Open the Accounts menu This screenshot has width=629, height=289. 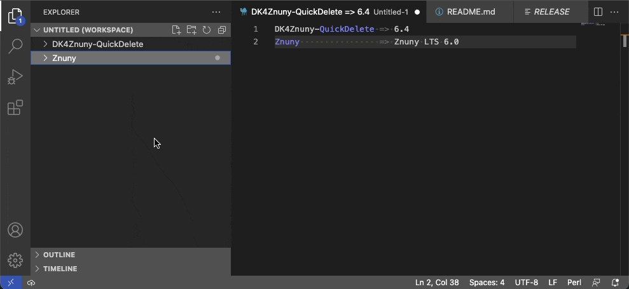[15, 230]
